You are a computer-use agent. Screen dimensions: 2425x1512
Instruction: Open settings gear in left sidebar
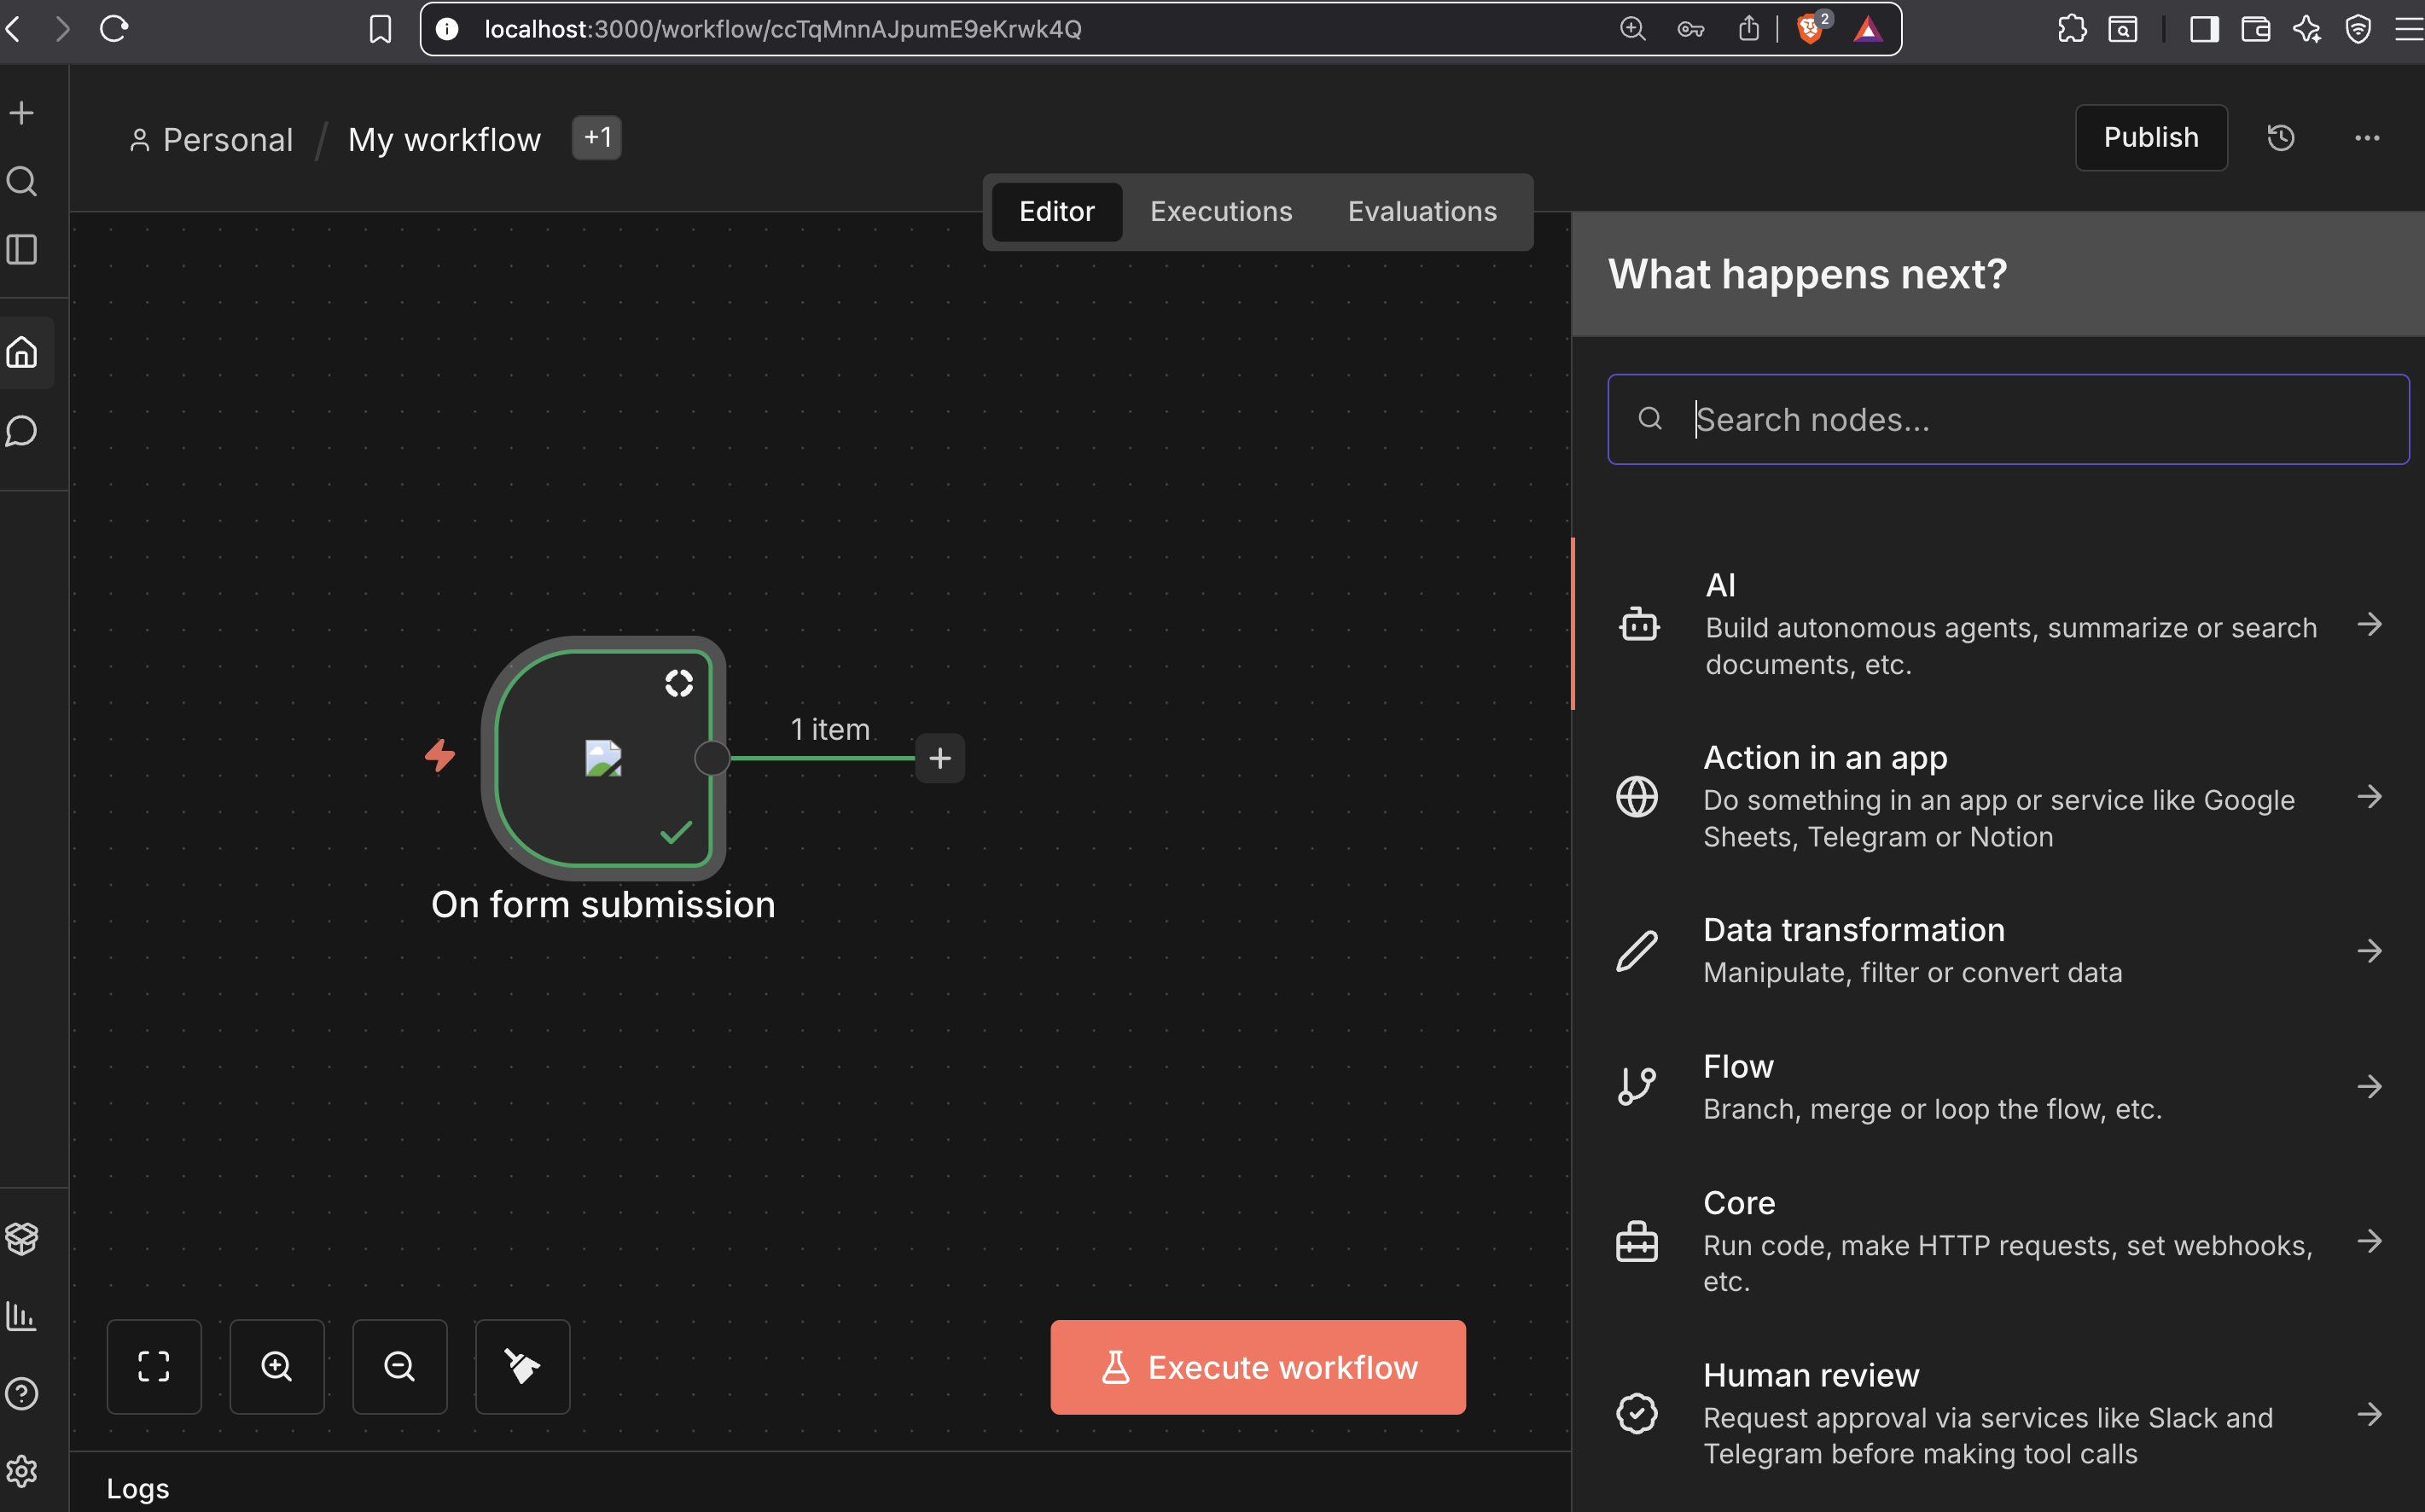pyautogui.click(x=22, y=1471)
